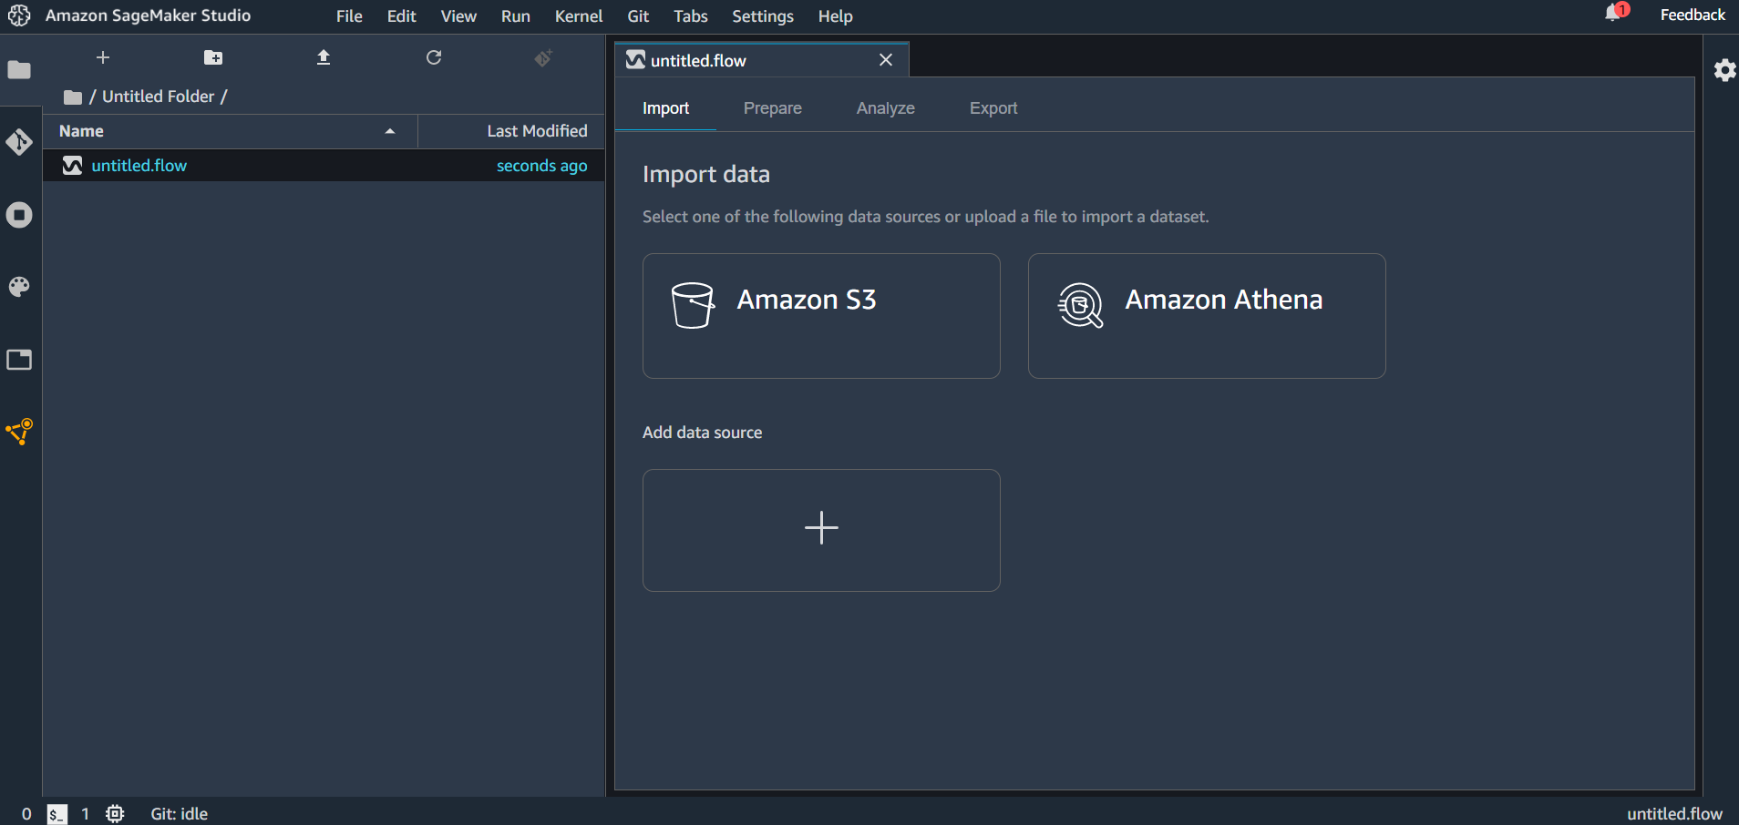Viewport: 1739px width, 825px height.
Task: Choose Amazon Athena as data source
Action: [x=1207, y=316]
